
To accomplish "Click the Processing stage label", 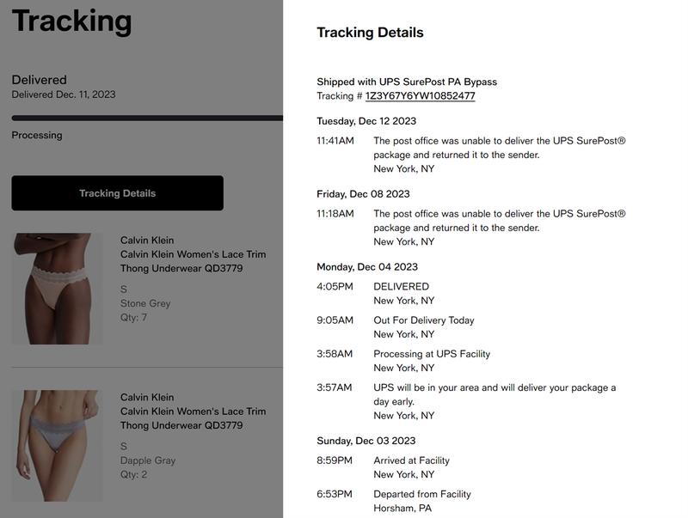I will 37,135.
